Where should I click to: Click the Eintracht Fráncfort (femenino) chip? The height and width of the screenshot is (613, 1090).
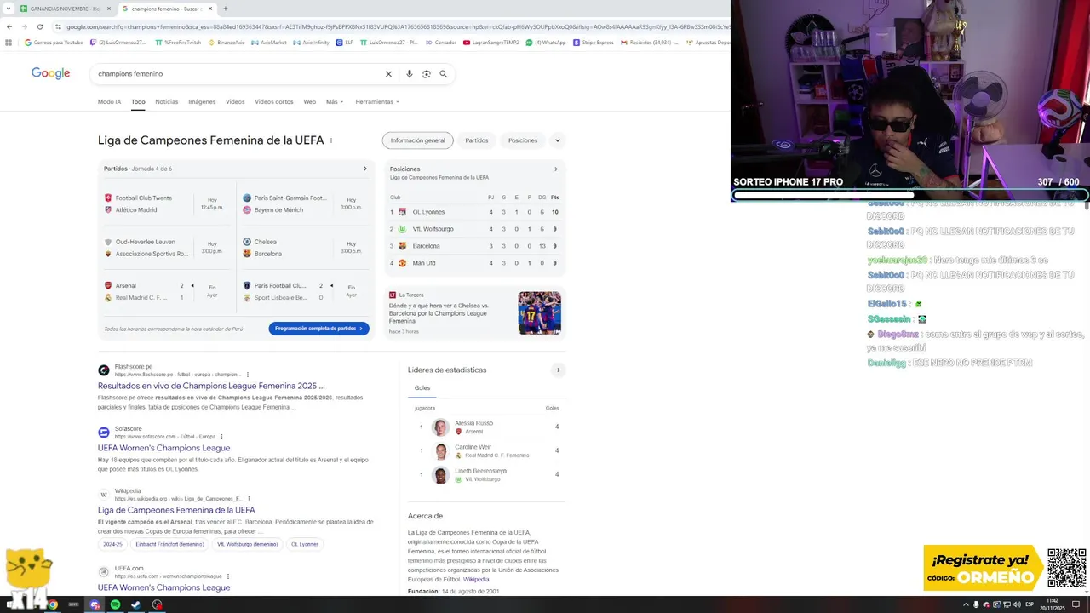[x=169, y=544]
